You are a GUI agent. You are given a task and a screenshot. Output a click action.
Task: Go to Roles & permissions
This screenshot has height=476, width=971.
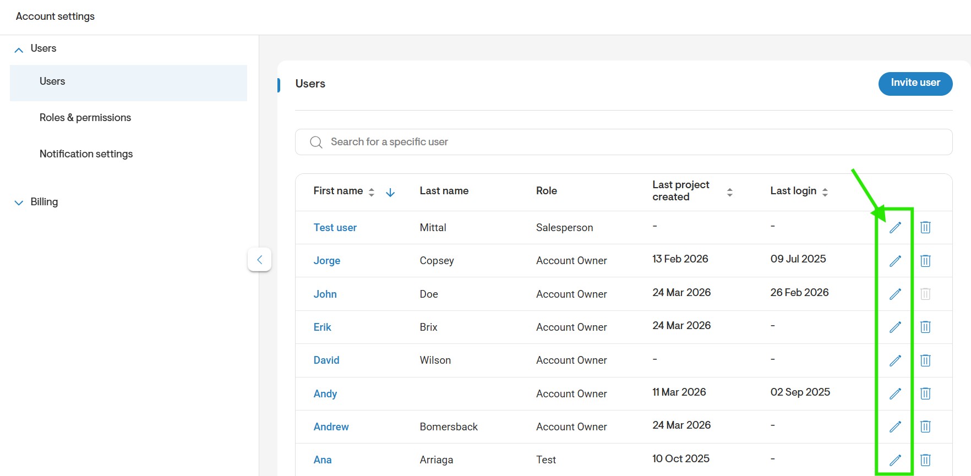click(x=85, y=118)
